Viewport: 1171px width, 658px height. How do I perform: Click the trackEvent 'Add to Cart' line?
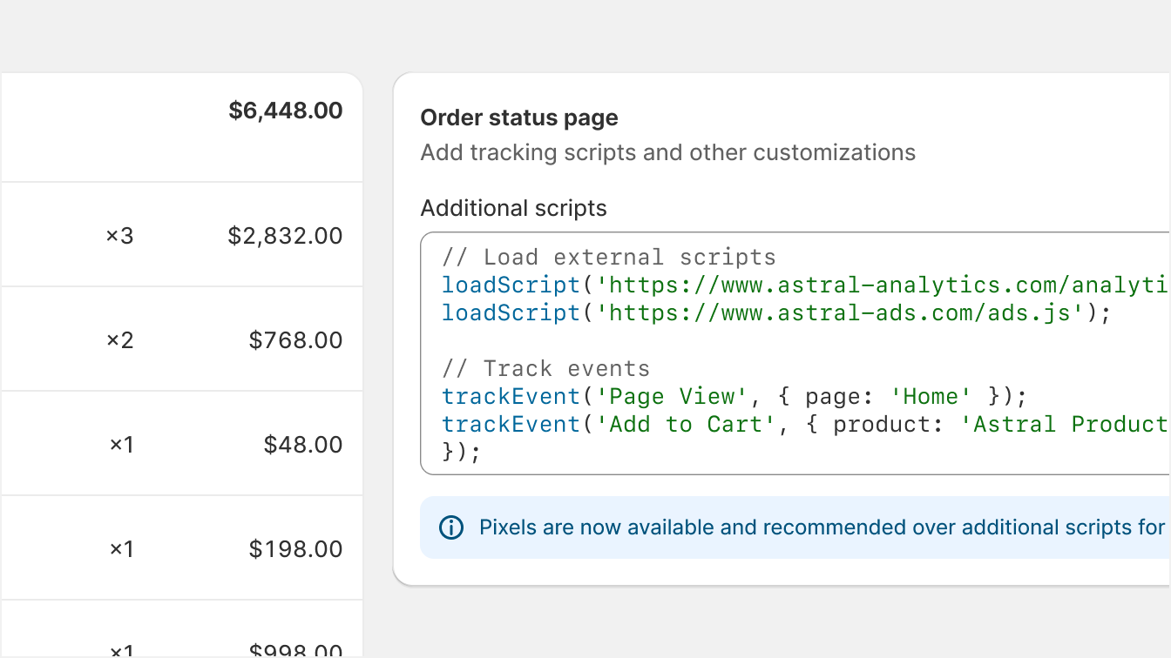point(806,424)
